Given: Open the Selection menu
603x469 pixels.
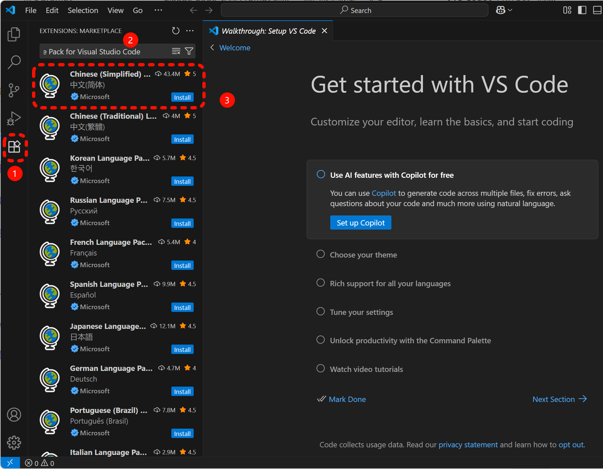Looking at the screenshot, I should coord(83,10).
